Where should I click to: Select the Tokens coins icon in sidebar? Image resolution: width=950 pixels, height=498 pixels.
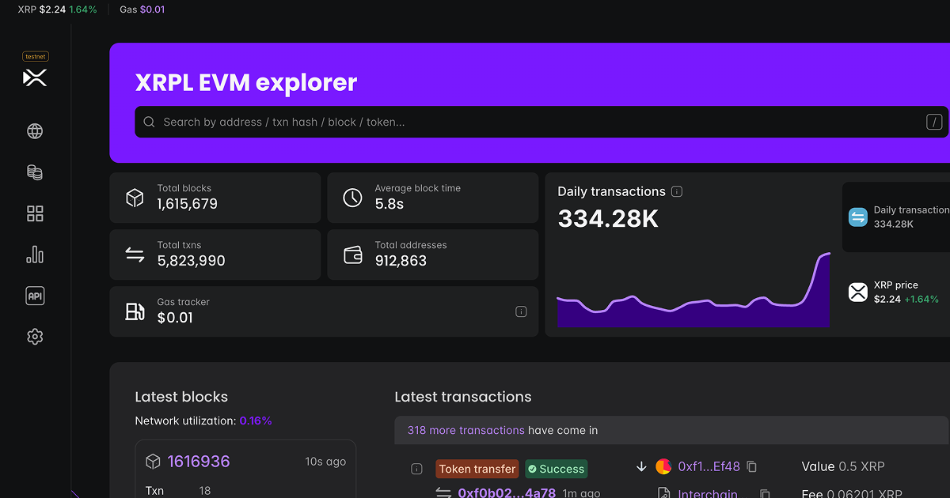[35, 172]
